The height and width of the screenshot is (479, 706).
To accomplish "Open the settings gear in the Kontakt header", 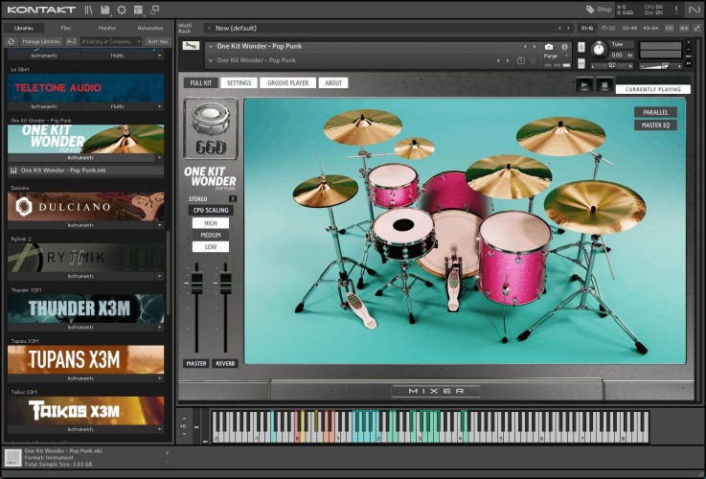I will [x=122, y=10].
